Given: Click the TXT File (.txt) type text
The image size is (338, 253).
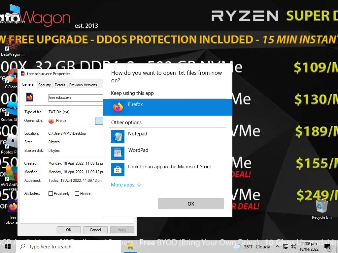Looking at the screenshot, I should point(59,112).
